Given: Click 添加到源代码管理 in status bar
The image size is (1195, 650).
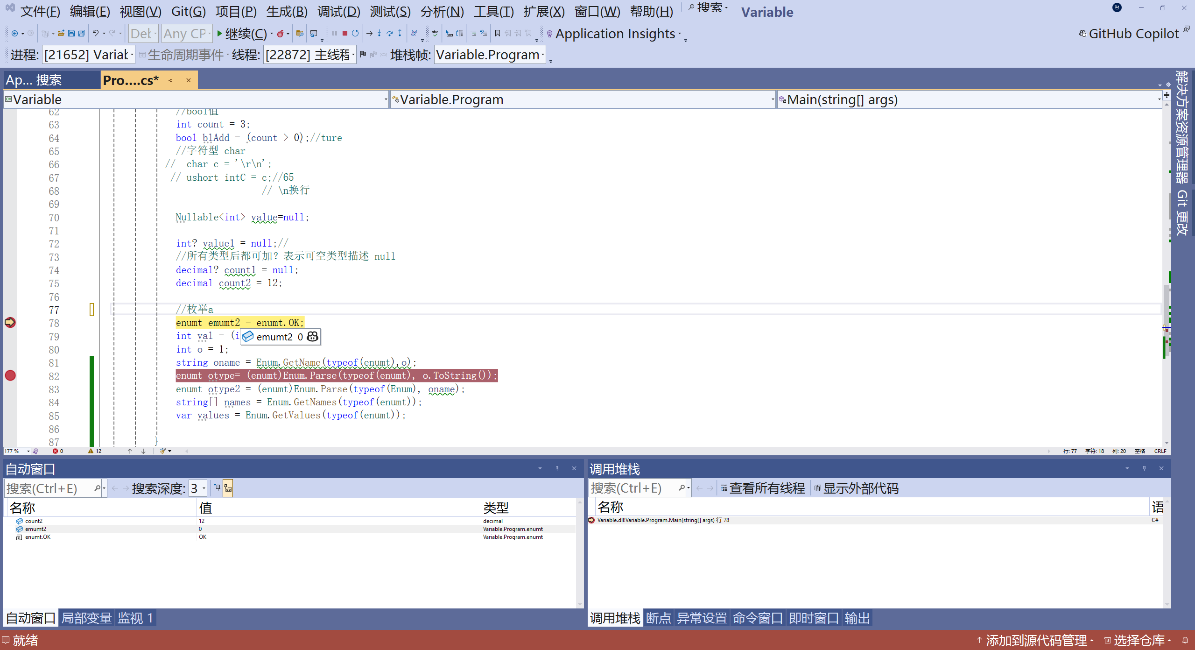Looking at the screenshot, I should [1035, 640].
